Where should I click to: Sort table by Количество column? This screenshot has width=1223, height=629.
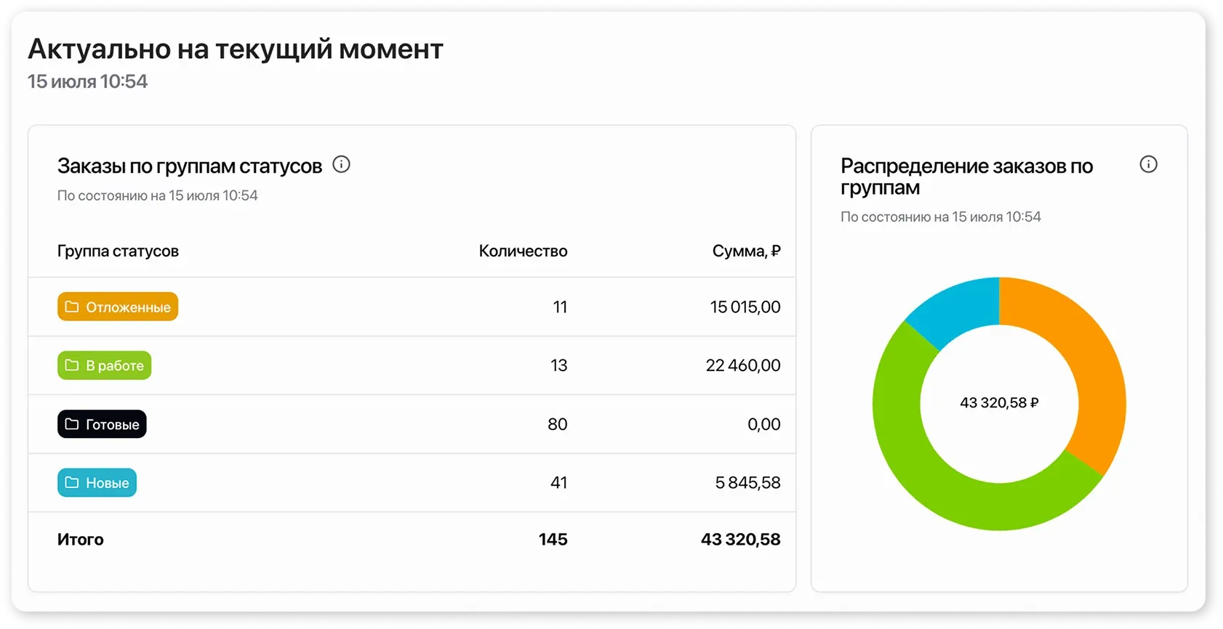[x=523, y=251]
